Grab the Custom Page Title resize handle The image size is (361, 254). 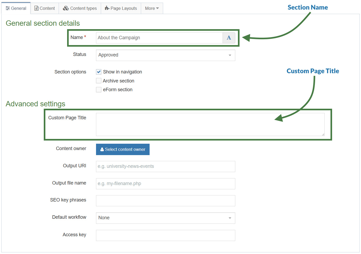pyautogui.click(x=323, y=134)
